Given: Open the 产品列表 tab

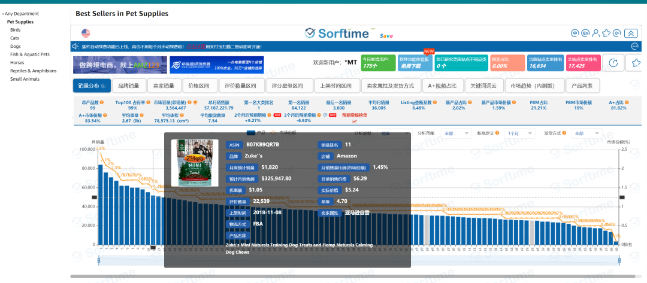Looking at the screenshot, I should 582,86.
